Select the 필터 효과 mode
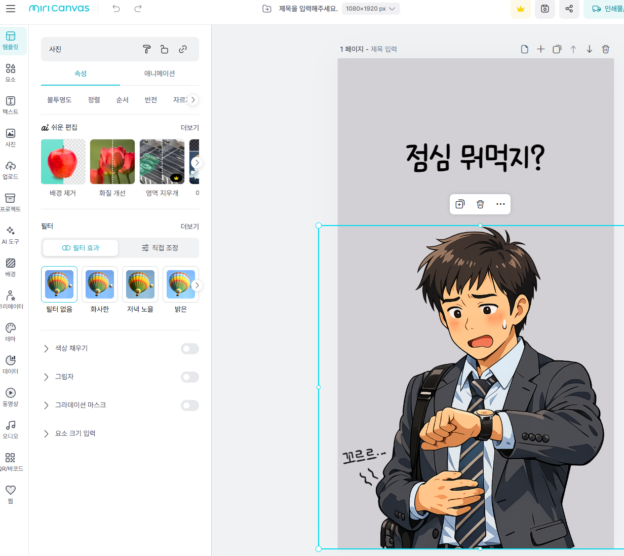624x556 pixels. pyautogui.click(x=81, y=248)
